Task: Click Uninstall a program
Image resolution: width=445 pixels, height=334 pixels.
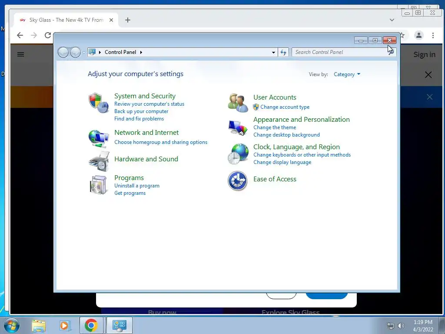Action: click(137, 186)
